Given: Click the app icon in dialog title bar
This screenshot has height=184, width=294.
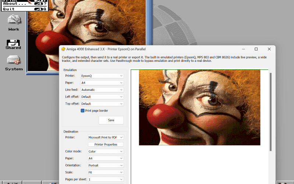Looking at the screenshot, I should pos(63,49).
